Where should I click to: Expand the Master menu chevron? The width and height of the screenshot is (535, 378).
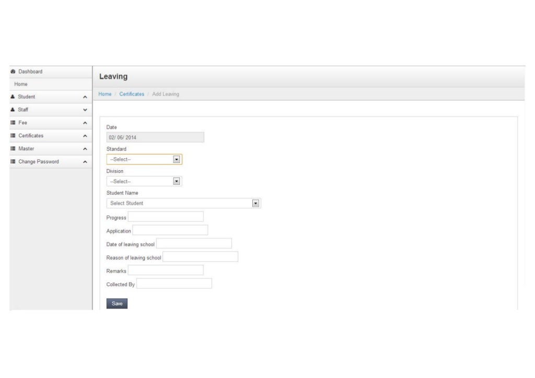[85, 149]
